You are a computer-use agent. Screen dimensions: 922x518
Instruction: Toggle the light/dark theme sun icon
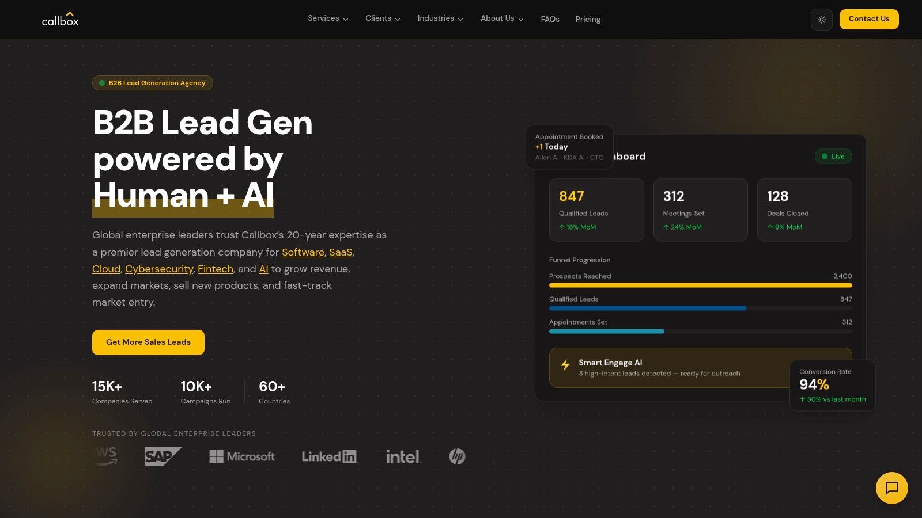tap(822, 20)
